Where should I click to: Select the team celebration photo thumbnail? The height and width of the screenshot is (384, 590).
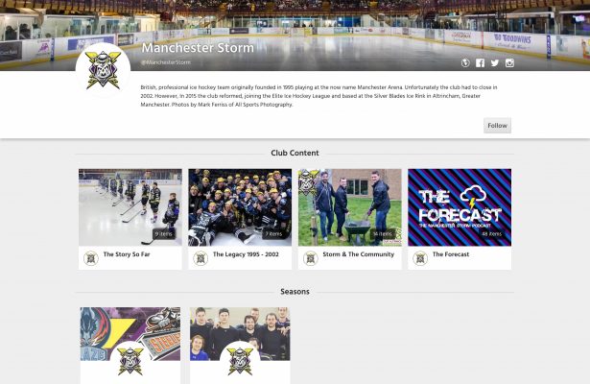pos(240,207)
